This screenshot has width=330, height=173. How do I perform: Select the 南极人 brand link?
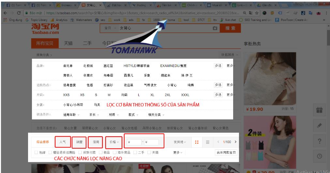[x=68, y=75]
